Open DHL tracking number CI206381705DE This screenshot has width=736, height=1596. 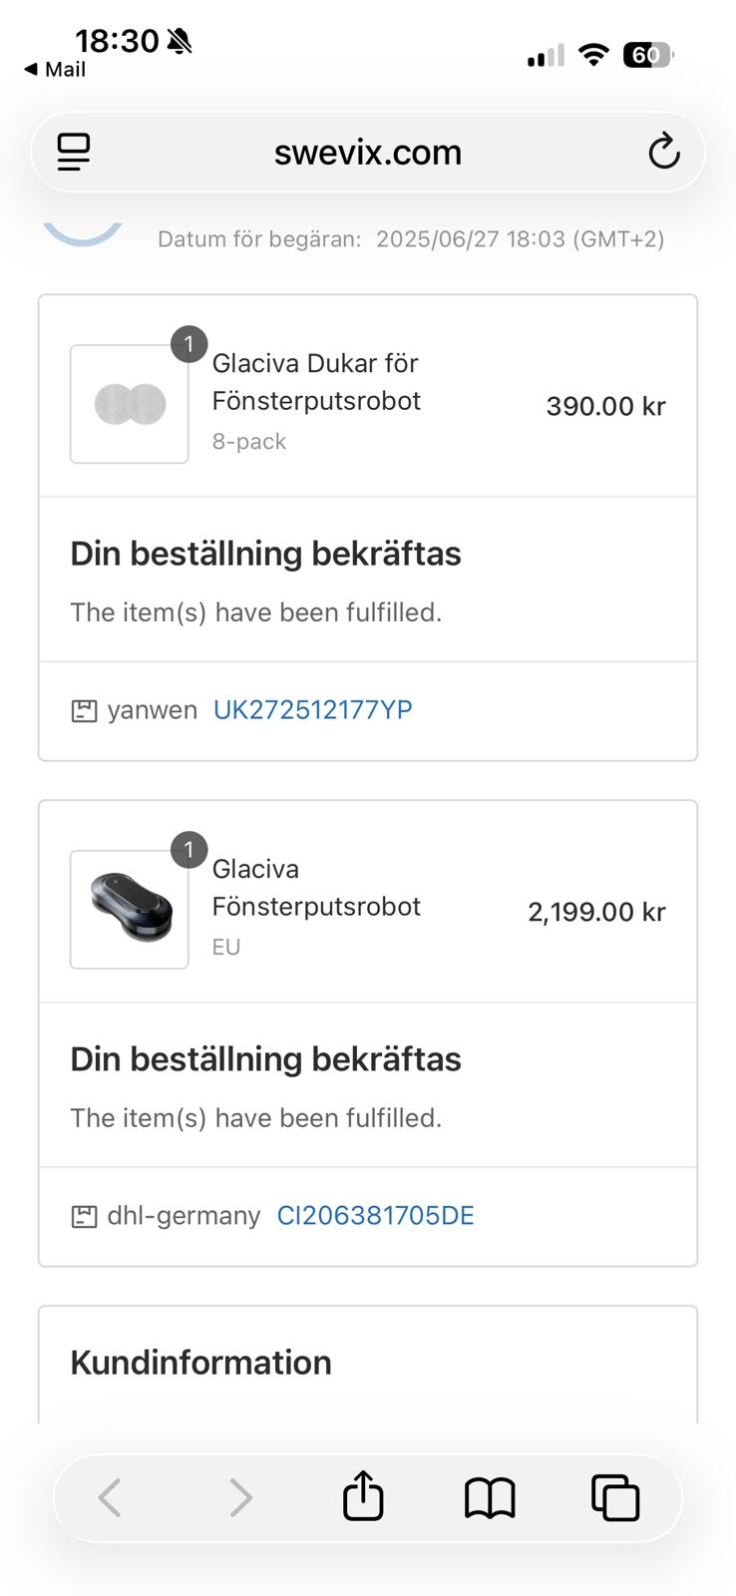click(x=375, y=1216)
